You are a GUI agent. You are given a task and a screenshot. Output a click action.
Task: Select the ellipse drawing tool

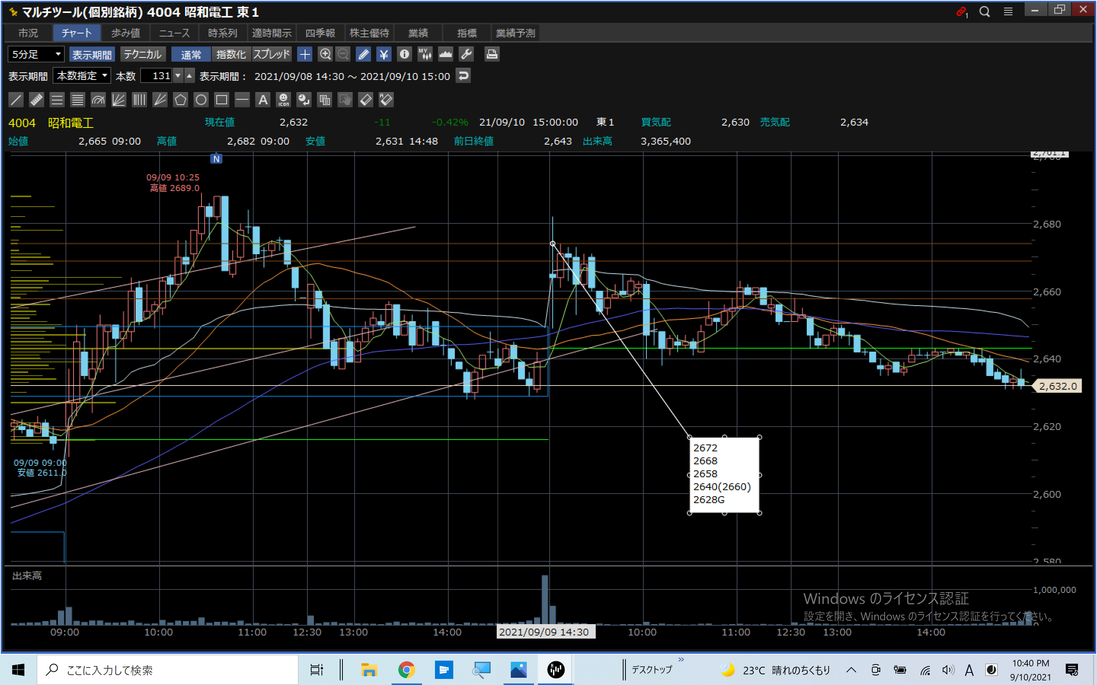[x=201, y=100]
